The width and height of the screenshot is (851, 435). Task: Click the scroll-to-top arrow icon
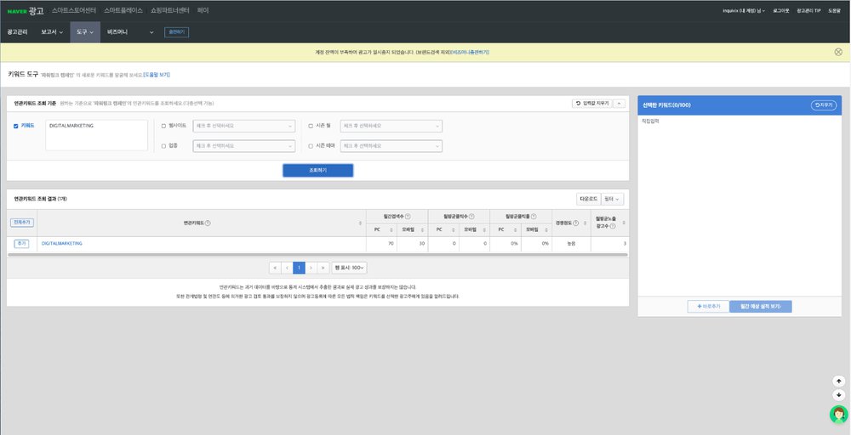tap(838, 381)
